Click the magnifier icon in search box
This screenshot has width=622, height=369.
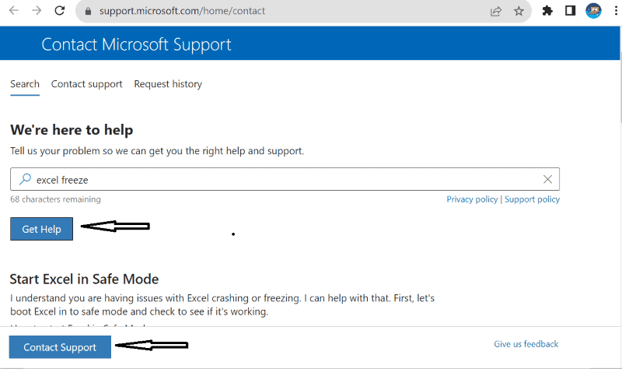pyautogui.click(x=25, y=180)
